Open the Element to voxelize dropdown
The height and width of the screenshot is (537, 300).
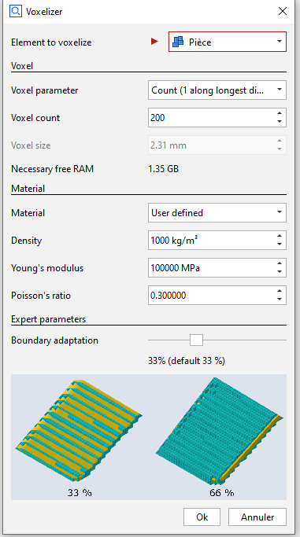tap(228, 42)
